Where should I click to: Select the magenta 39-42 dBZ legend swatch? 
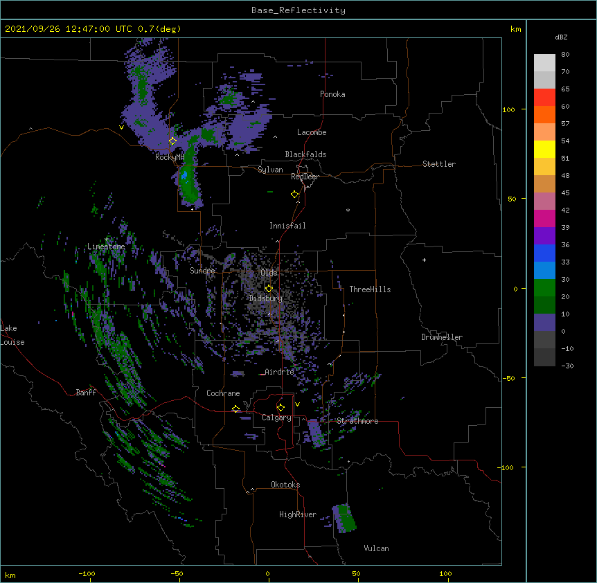point(544,218)
